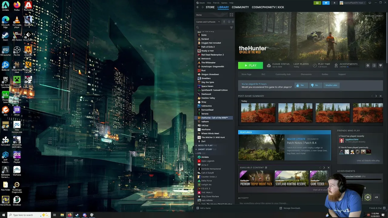Open Meta Horizon Link desktop icon
Viewport: 388px width, 218px height.
tap(17, 127)
